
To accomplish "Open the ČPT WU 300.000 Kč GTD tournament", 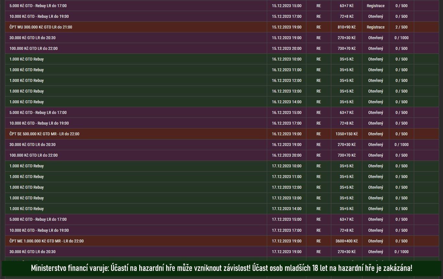I will (41, 27).
